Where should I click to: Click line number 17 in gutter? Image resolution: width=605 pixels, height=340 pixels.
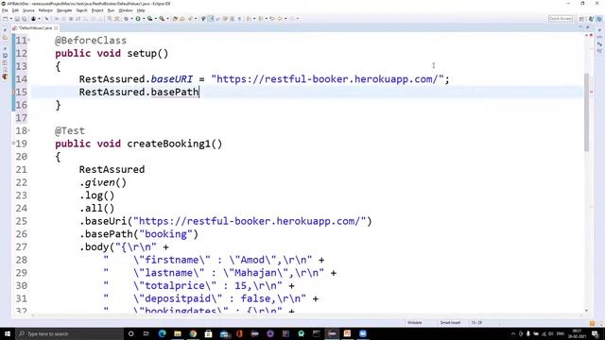tap(21, 118)
